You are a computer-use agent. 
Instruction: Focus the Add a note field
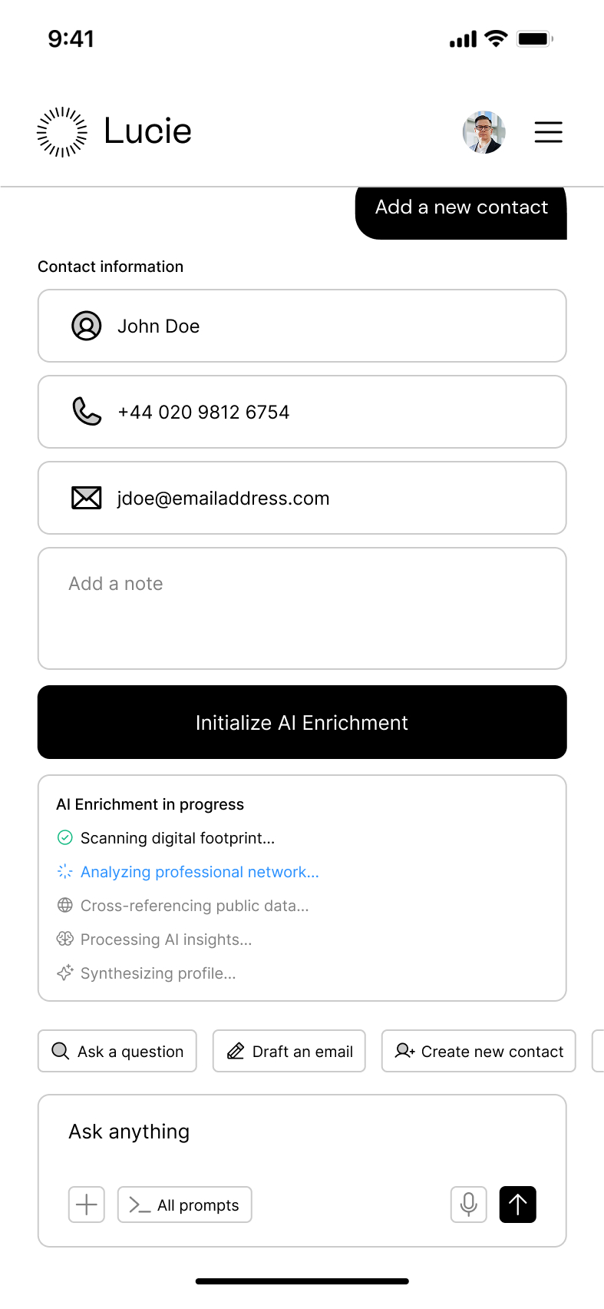tap(302, 608)
